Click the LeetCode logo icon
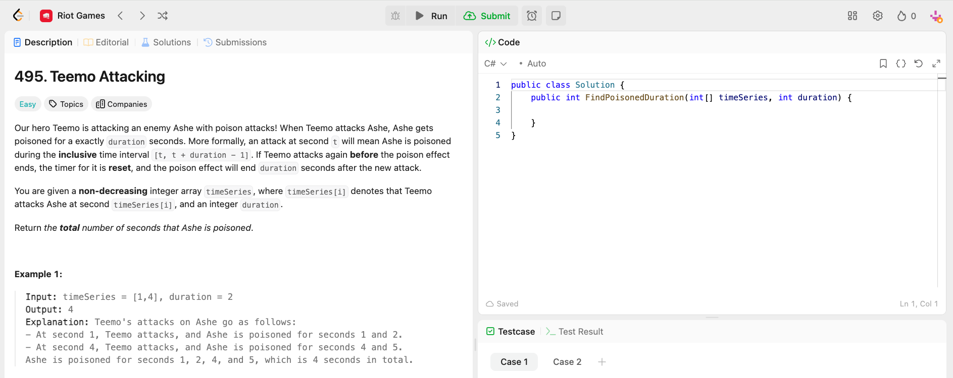The image size is (953, 378). pos(18,16)
